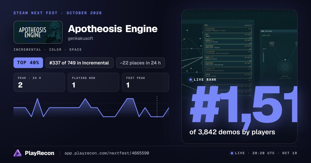Screen dimensions: 311x163
Task: Click the LIVE RANK indicator dot
Action: click(191, 80)
